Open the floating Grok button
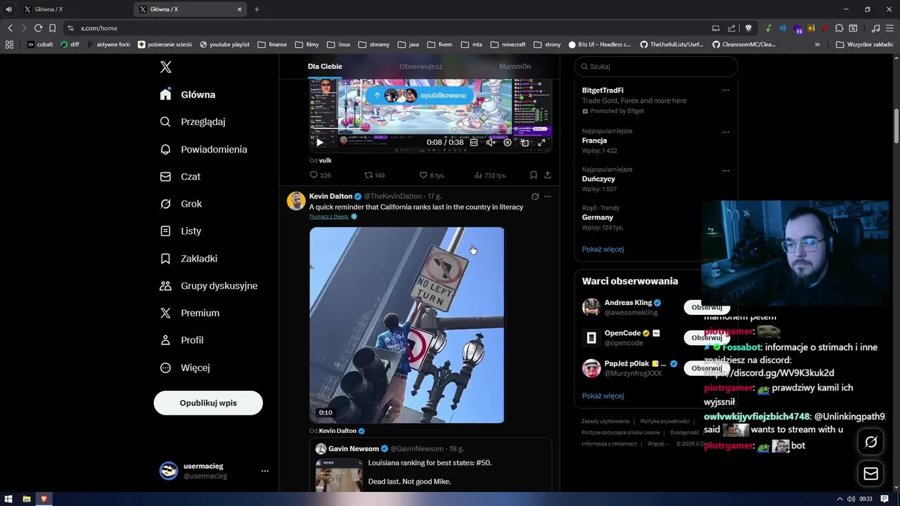 click(x=871, y=442)
